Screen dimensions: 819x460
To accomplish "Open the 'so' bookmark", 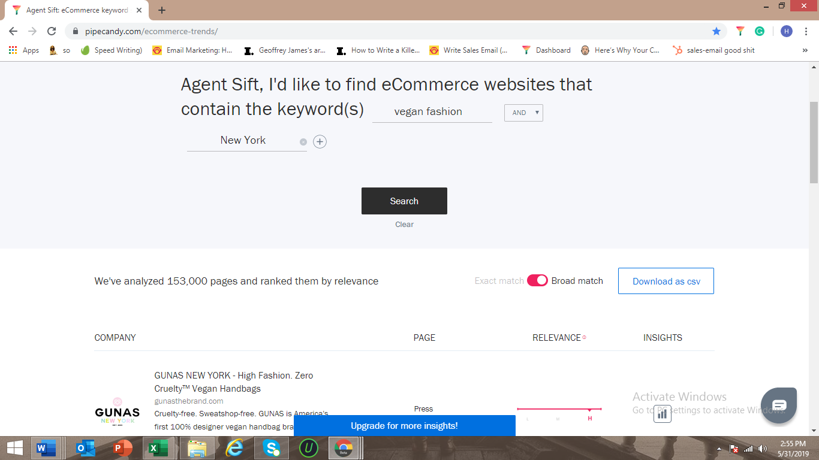I will [x=59, y=50].
